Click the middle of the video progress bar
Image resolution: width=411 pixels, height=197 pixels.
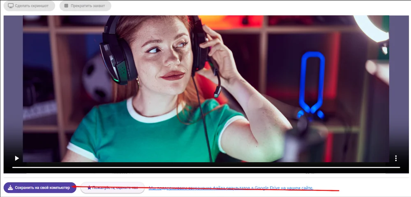[206, 167]
